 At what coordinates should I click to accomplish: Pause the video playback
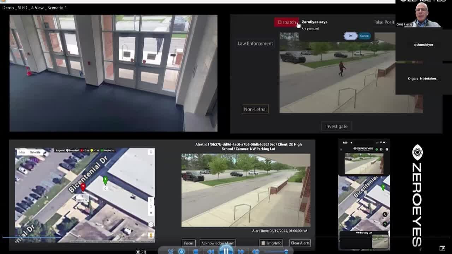pyautogui.click(x=226, y=251)
